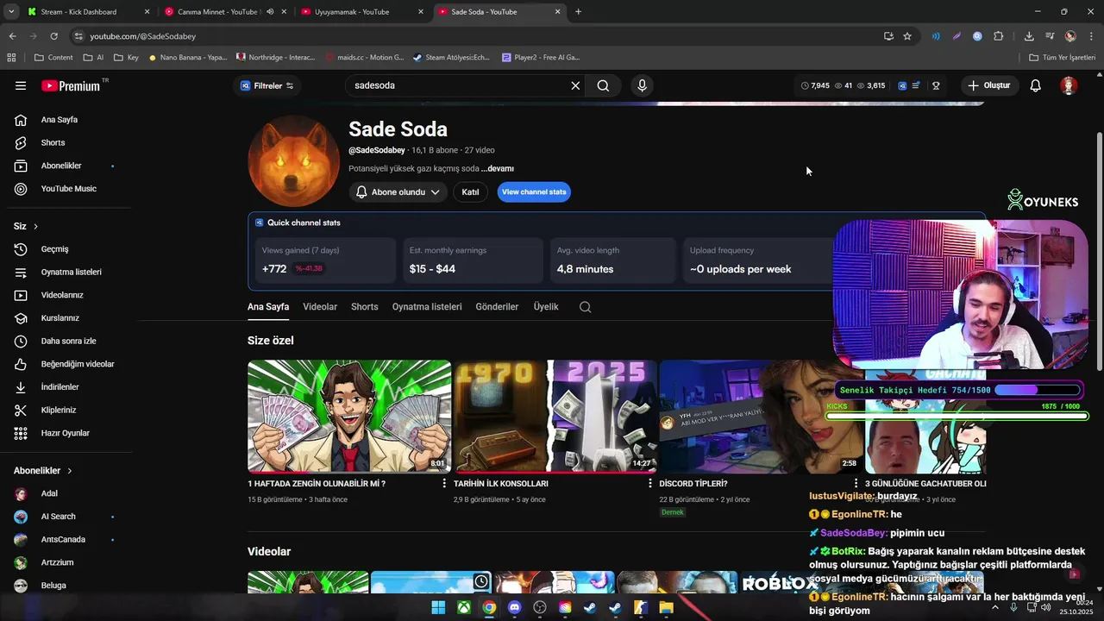Click the magnifier search button
This screenshot has height=621, width=1104.
tap(603, 85)
